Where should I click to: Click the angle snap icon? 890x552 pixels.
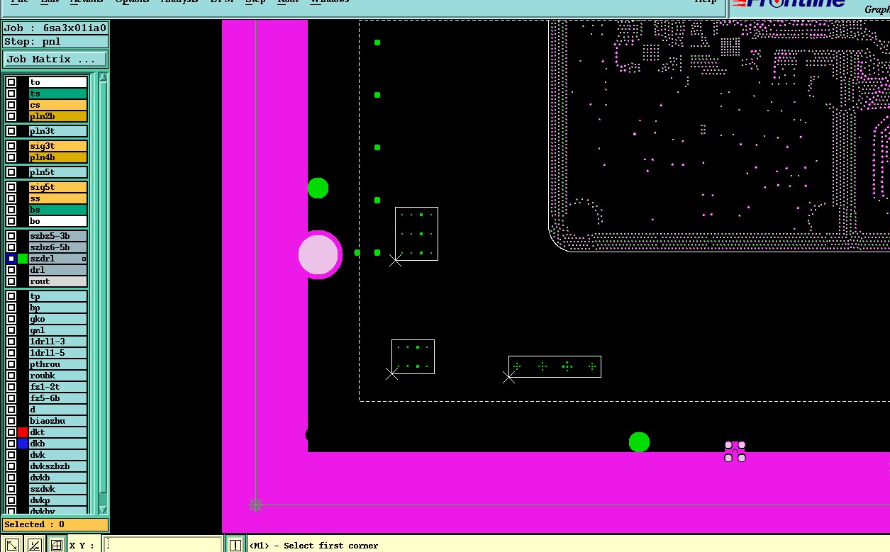coord(34,545)
